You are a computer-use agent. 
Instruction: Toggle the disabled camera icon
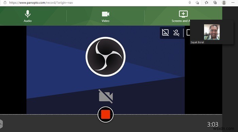pos(106,96)
